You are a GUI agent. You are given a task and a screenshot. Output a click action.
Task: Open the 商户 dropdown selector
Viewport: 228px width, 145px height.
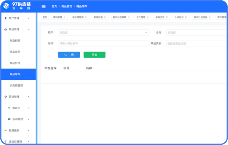point(104,33)
